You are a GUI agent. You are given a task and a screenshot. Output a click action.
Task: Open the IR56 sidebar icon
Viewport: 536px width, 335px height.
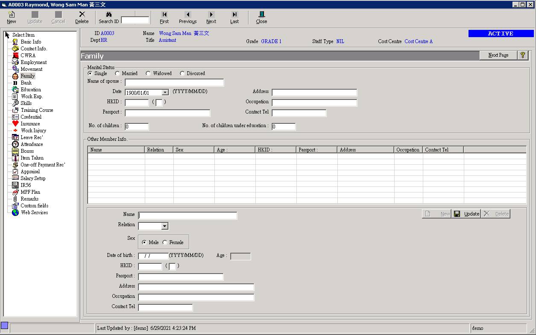[x=15, y=185]
